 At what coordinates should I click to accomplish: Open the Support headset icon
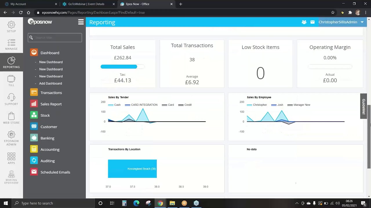[11, 97]
